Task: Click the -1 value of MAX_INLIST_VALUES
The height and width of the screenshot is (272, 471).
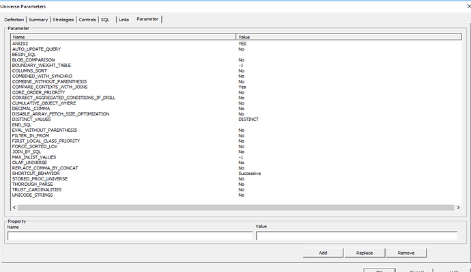Action: pyautogui.click(x=241, y=157)
